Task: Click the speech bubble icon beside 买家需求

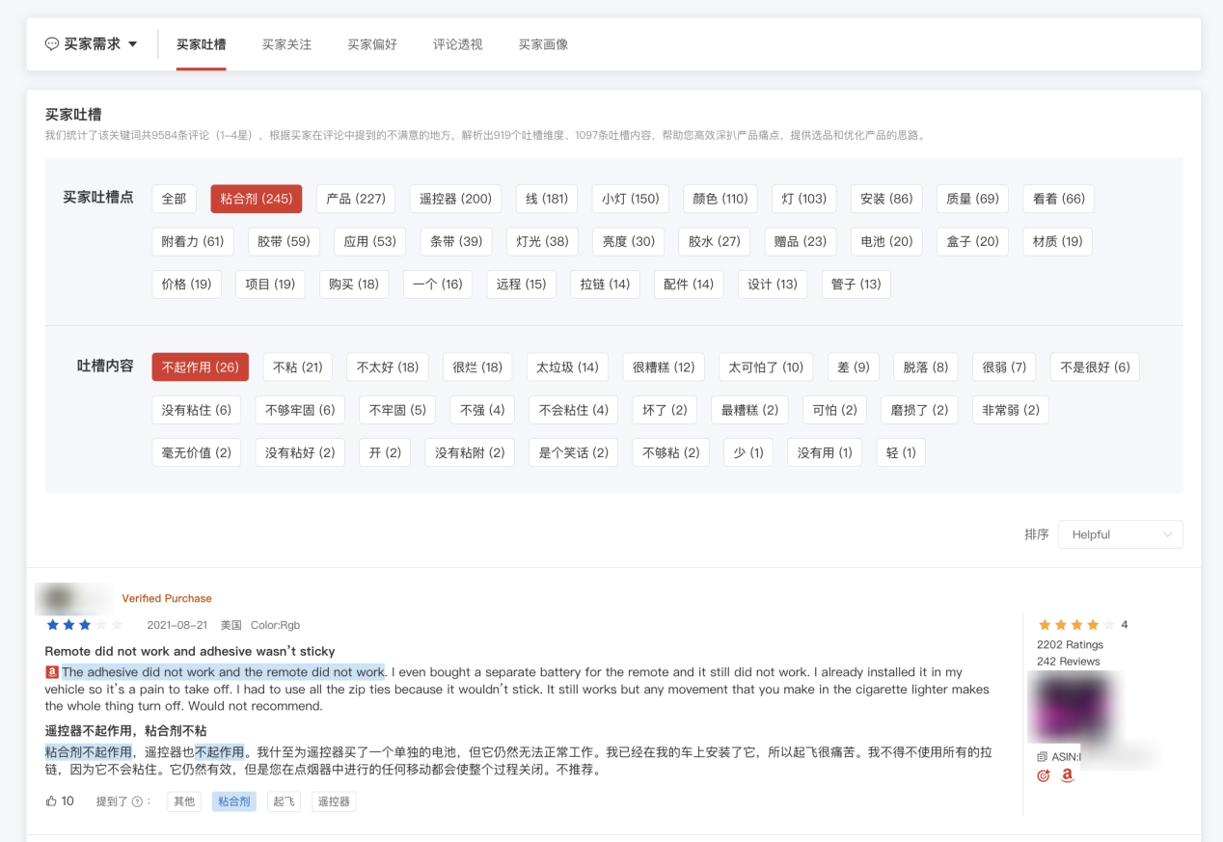Action: [x=52, y=44]
